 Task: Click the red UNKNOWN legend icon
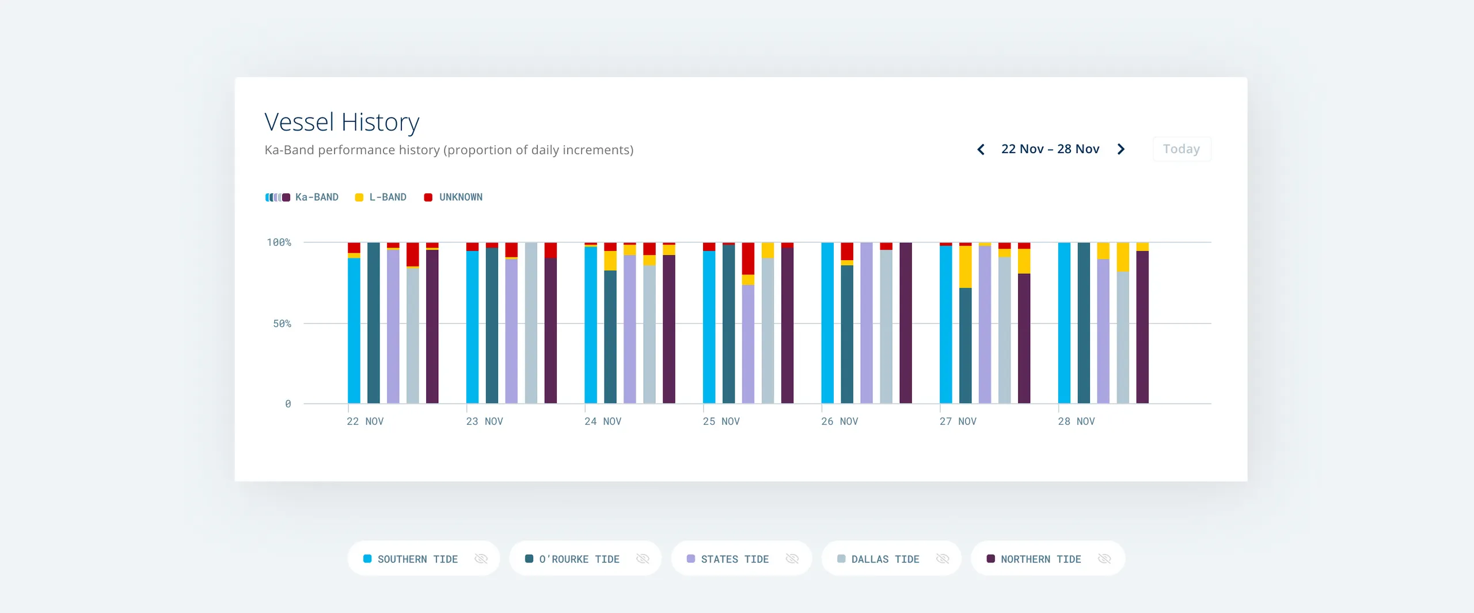click(428, 197)
